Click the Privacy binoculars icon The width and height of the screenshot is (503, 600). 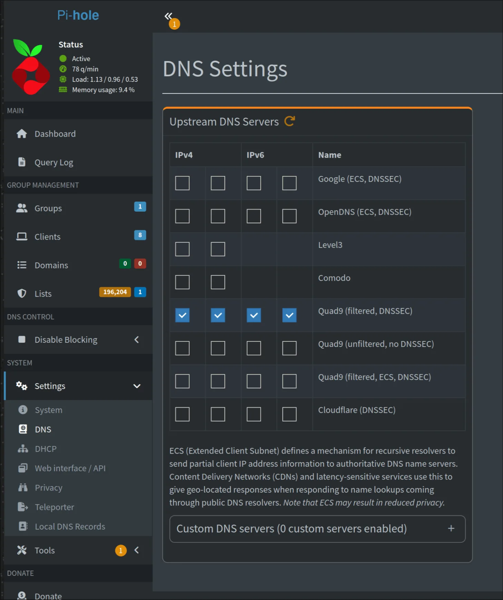click(23, 487)
